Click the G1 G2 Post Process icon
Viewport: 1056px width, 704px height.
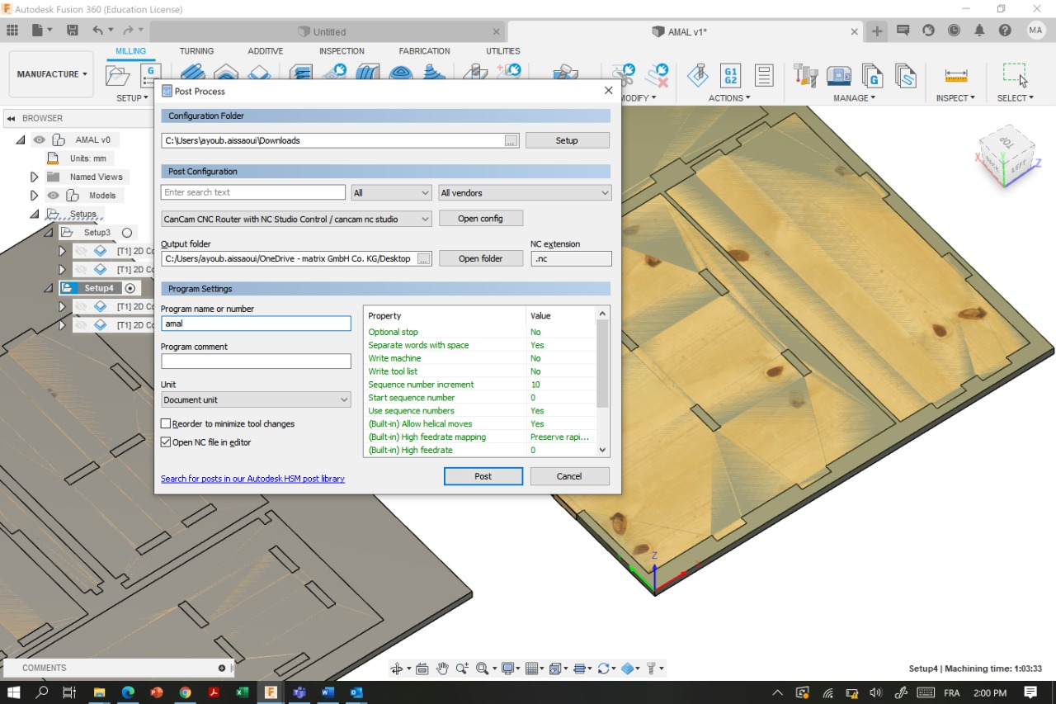coord(730,76)
